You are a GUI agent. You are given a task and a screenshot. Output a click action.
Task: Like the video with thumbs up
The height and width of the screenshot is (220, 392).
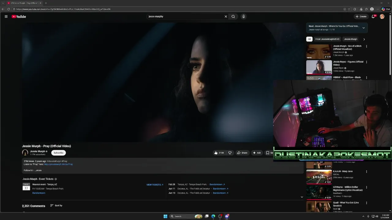pos(219,153)
